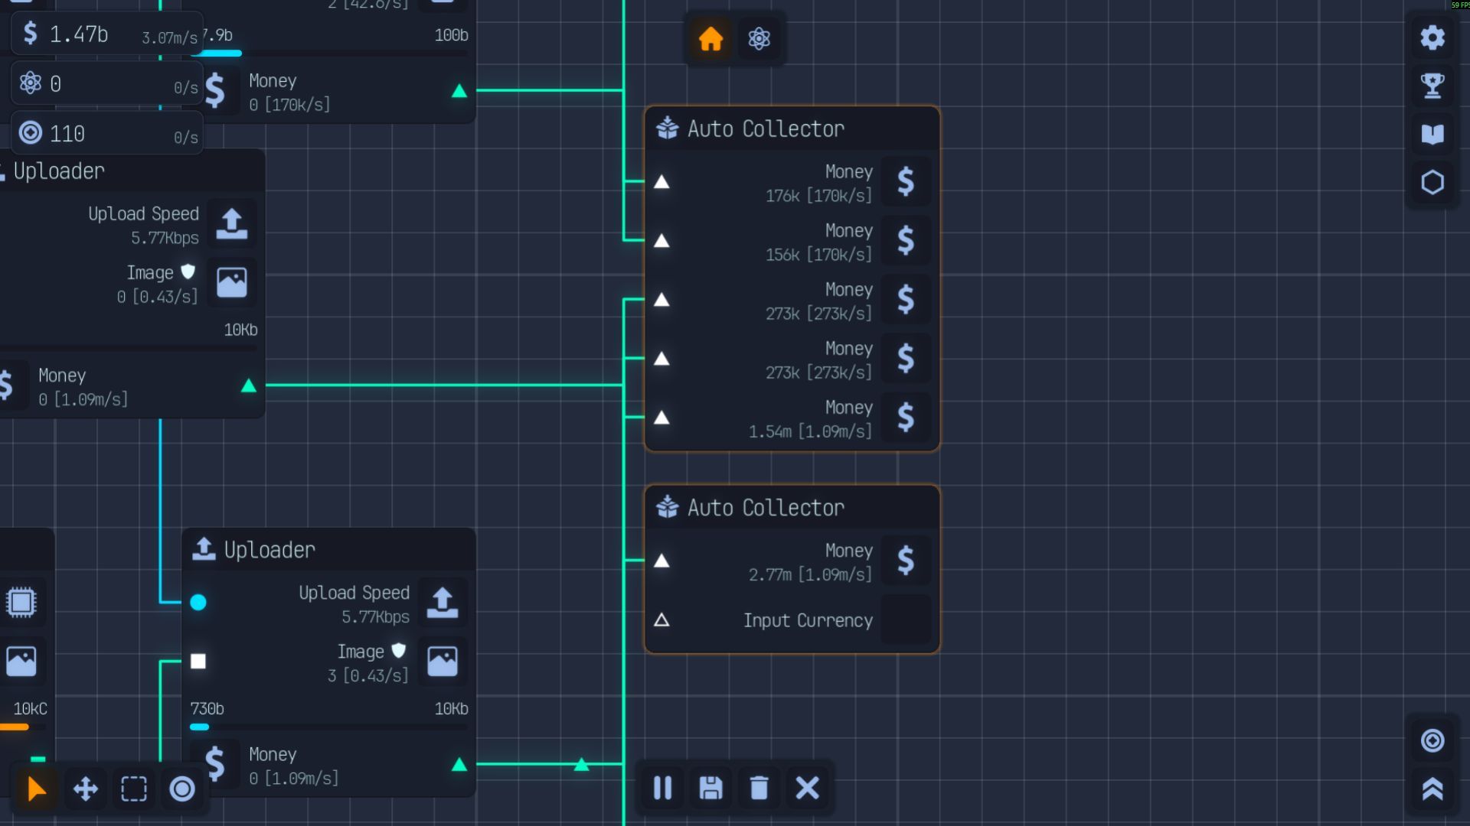Open the atom research tab icon

click(x=759, y=39)
